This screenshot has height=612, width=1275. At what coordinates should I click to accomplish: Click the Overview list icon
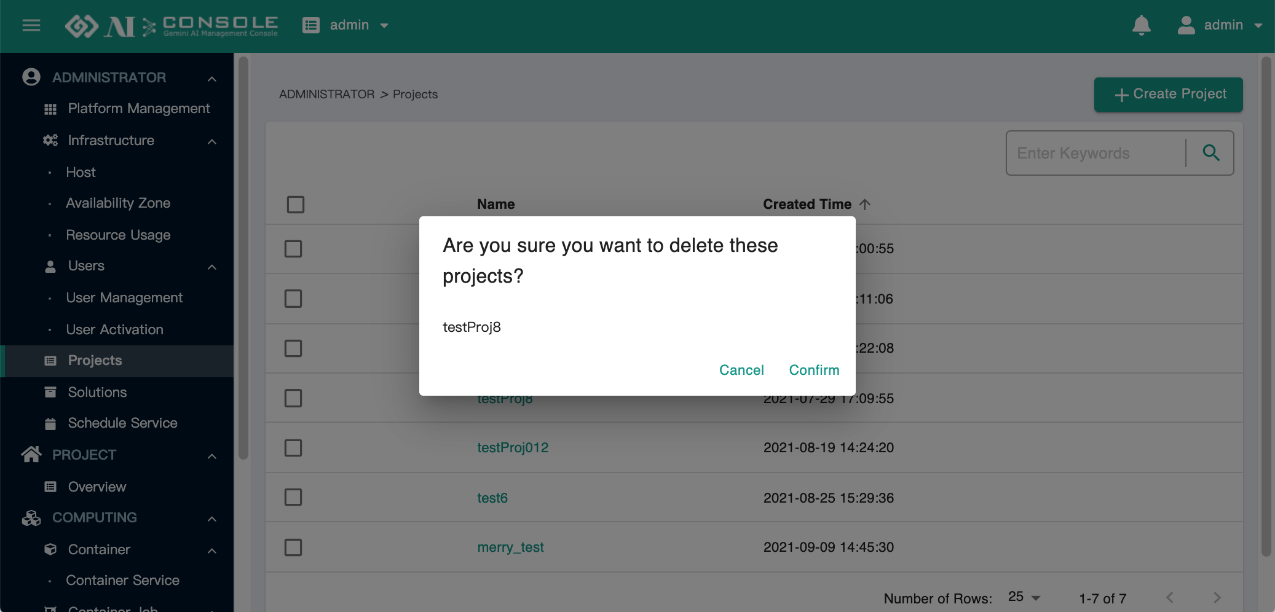(50, 487)
